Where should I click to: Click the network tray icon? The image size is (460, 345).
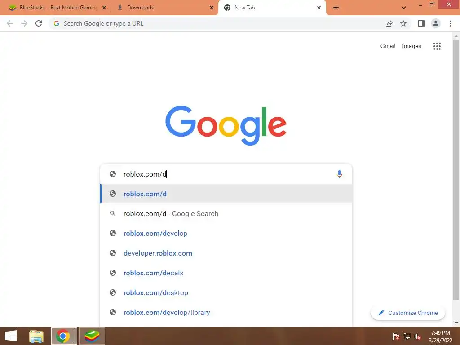click(407, 336)
